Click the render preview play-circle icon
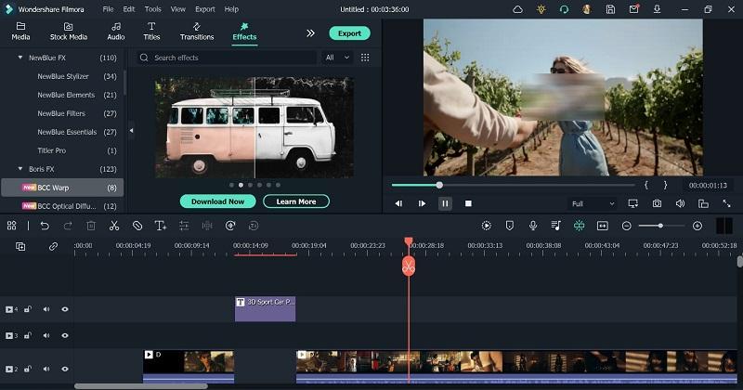The width and height of the screenshot is (743, 390). [x=487, y=226]
